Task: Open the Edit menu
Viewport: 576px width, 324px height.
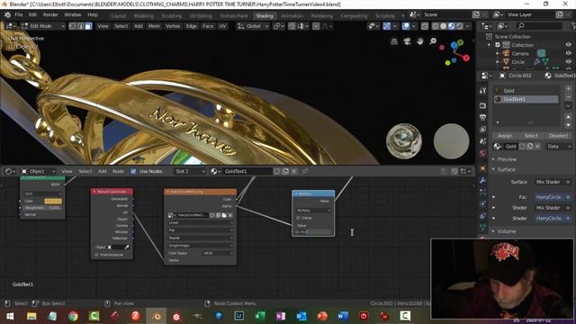Action: 32,14
